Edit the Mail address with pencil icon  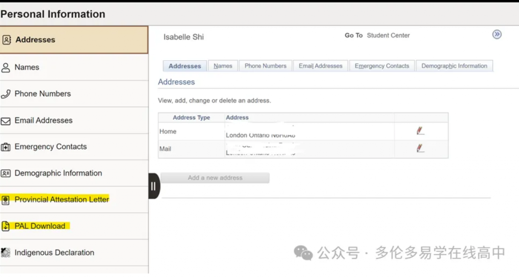click(x=420, y=148)
